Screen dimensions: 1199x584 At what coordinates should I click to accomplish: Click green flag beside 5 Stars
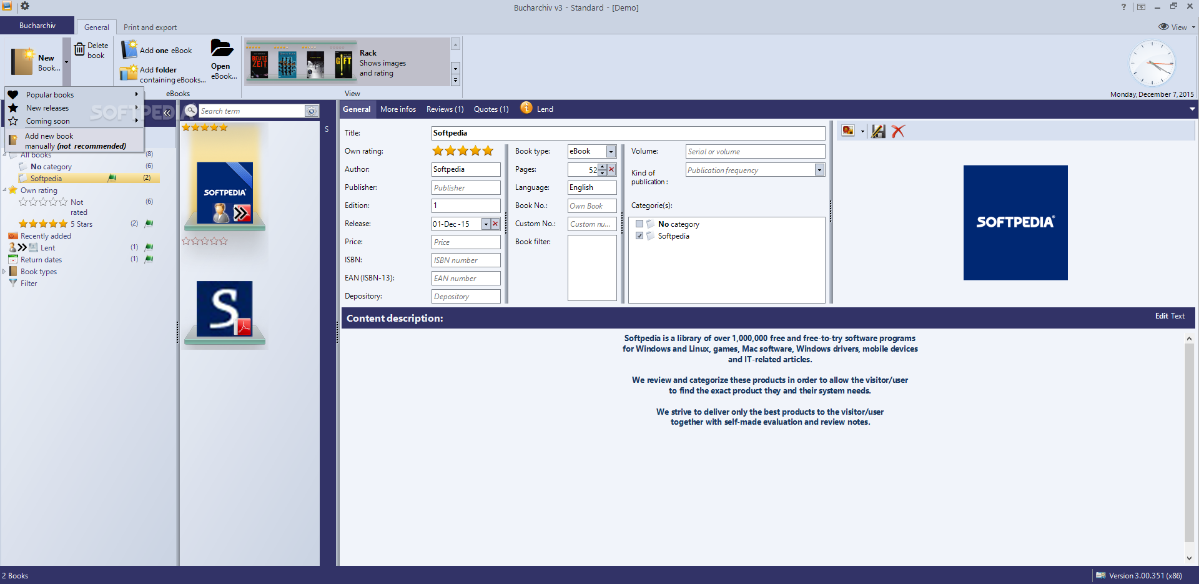149,223
